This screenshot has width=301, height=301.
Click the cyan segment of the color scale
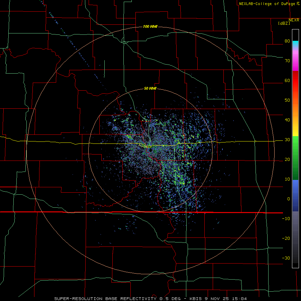295,43
